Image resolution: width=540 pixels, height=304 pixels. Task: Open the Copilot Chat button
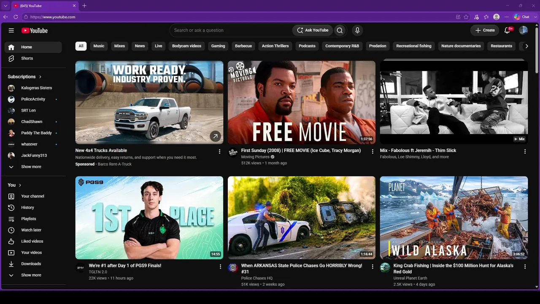click(x=522, y=17)
